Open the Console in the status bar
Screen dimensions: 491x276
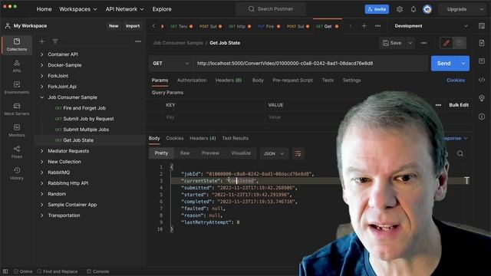coord(98,271)
